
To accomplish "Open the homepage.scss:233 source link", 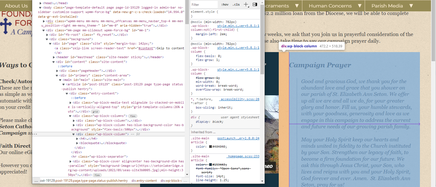I will coord(244,156).
